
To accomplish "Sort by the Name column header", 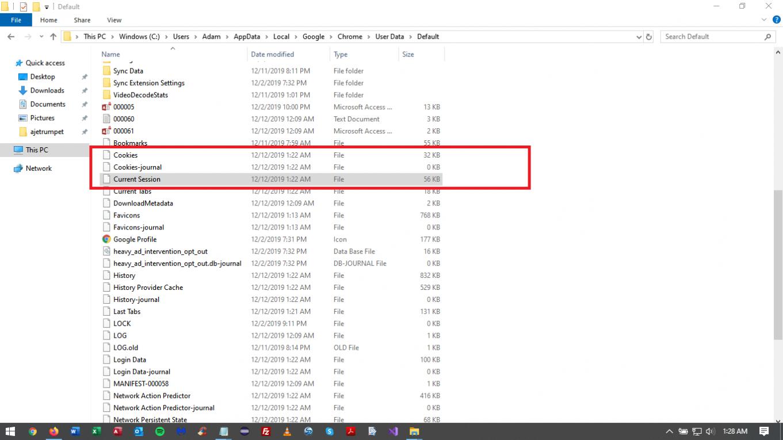I will [x=173, y=54].
